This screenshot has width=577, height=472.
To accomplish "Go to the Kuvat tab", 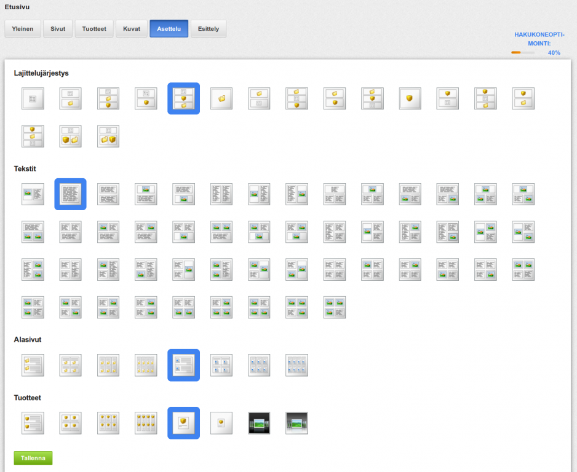I will (x=132, y=29).
